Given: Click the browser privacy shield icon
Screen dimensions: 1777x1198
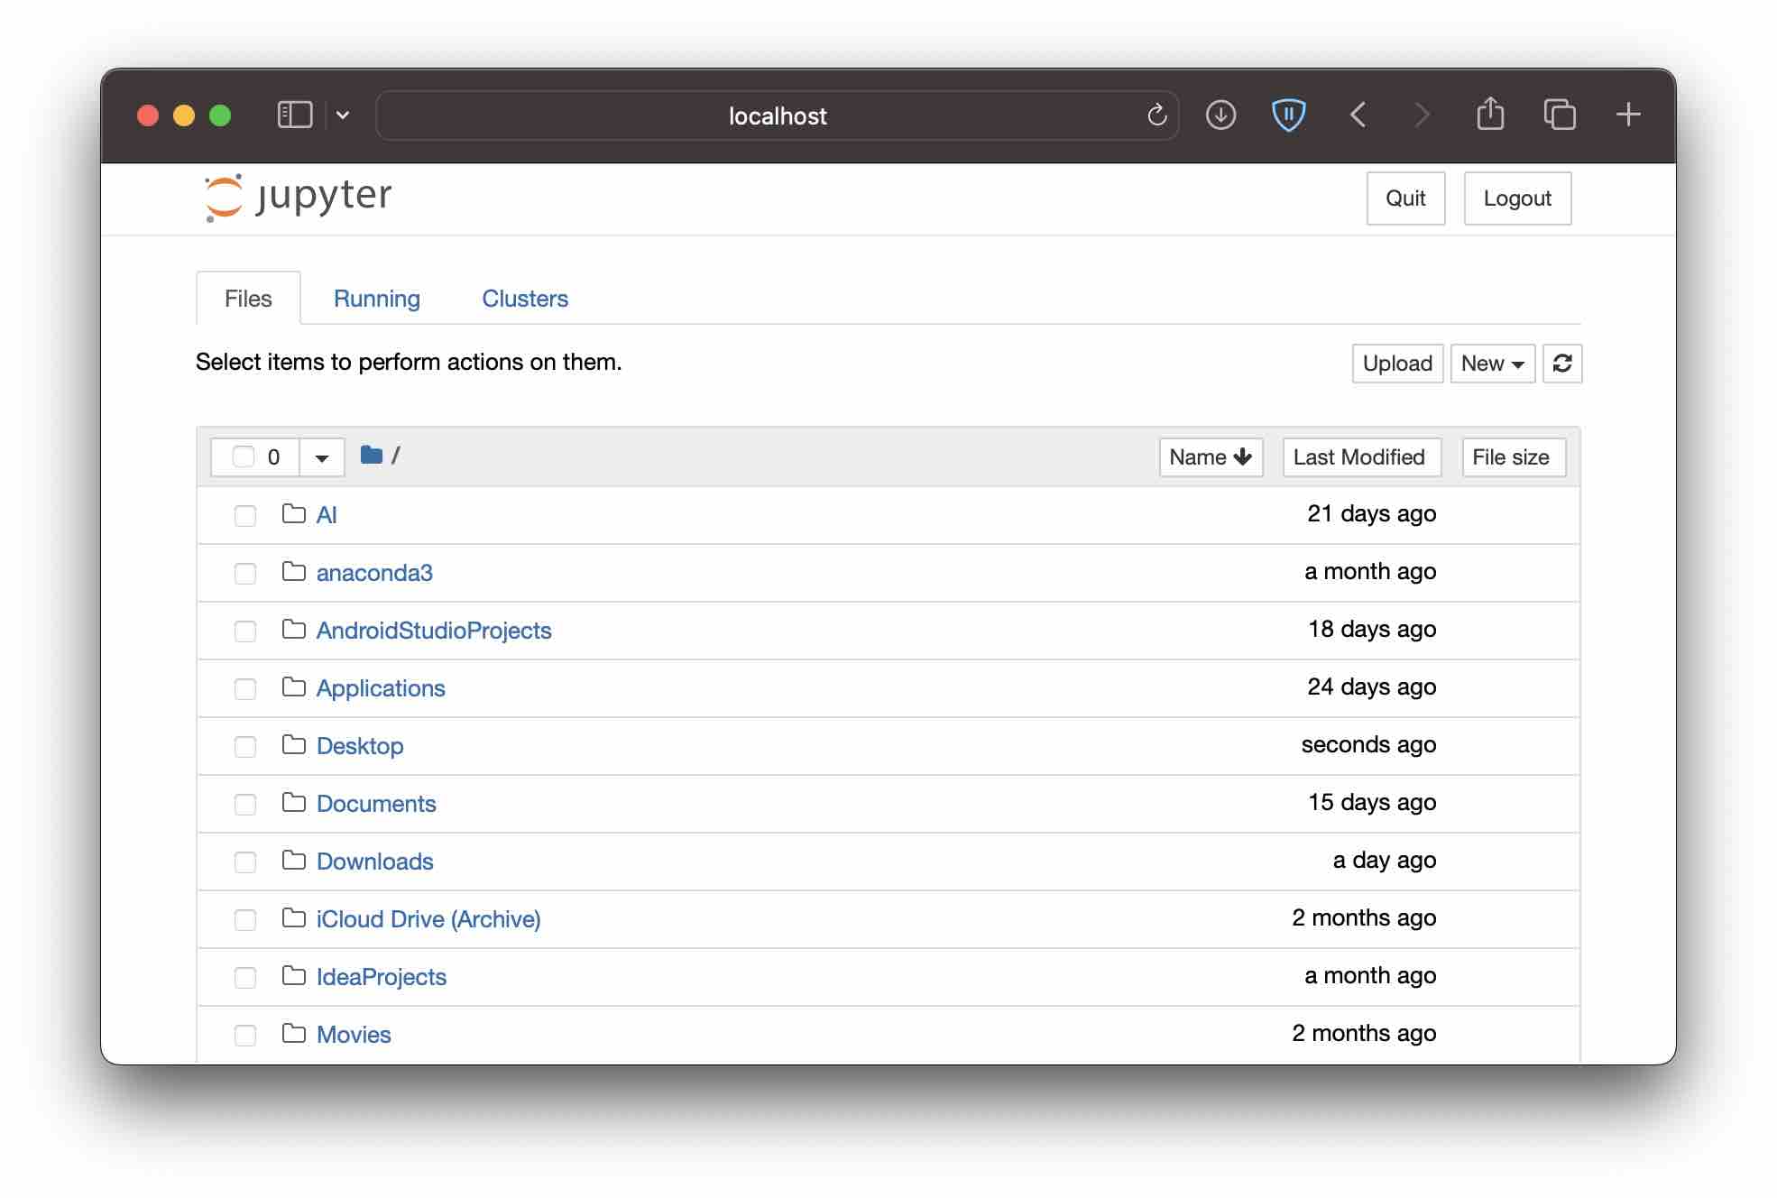Looking at the screenshot, I should (1289, 115).
